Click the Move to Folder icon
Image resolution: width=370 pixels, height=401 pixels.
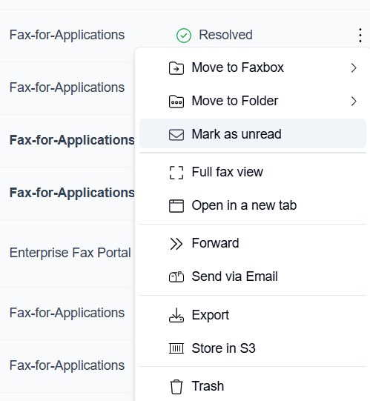(x=176, y=102)
